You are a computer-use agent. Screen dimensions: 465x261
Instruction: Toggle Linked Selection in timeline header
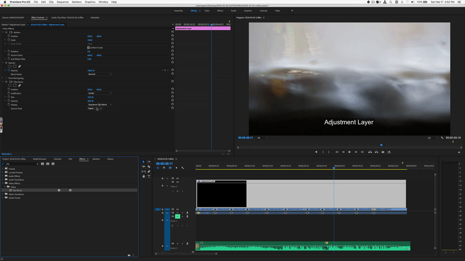(170, 168)
